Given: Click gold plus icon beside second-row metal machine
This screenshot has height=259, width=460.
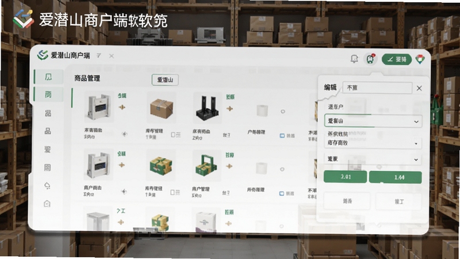Looking at the screenshot, I should [121, 165].
